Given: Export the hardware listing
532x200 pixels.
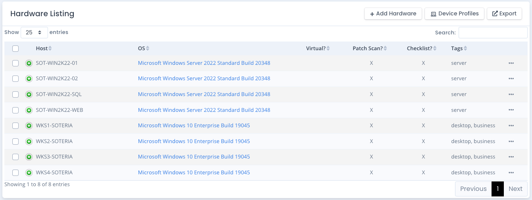Looking at the screenshot, I should click(x=504, y=13).
